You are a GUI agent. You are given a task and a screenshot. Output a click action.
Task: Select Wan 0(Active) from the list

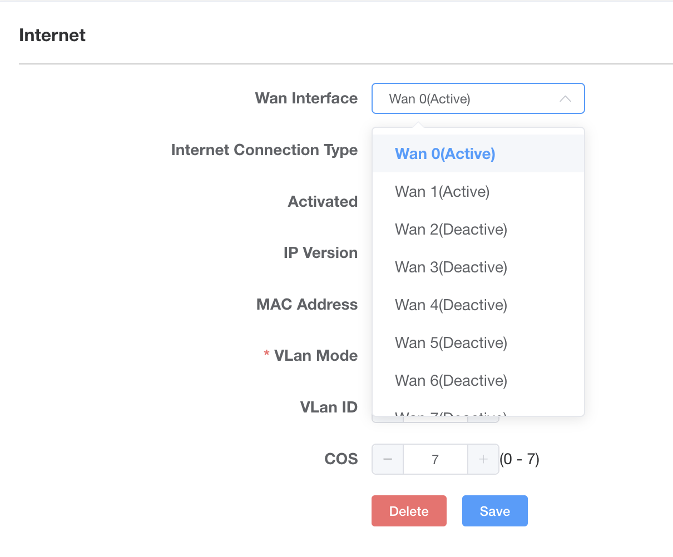pyautogui.click(x=445, y=154)
